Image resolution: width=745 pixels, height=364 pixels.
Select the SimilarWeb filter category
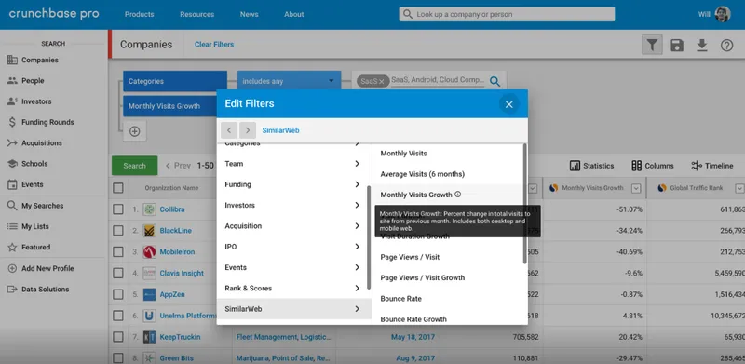coord(294,309)
